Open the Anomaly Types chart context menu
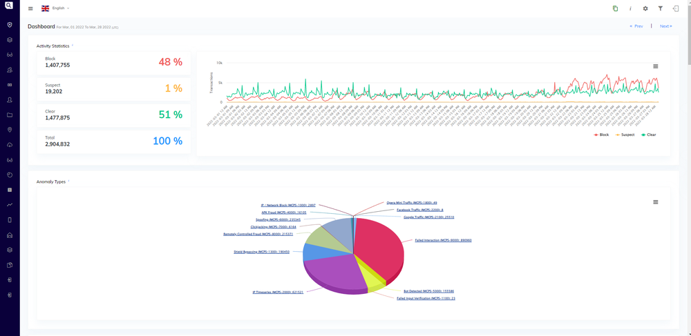691x336 pixels. tap(655, 202)
